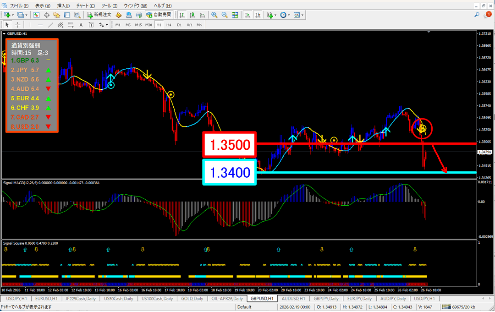Select the crosshair cursor tool

(x=17, y=25)
